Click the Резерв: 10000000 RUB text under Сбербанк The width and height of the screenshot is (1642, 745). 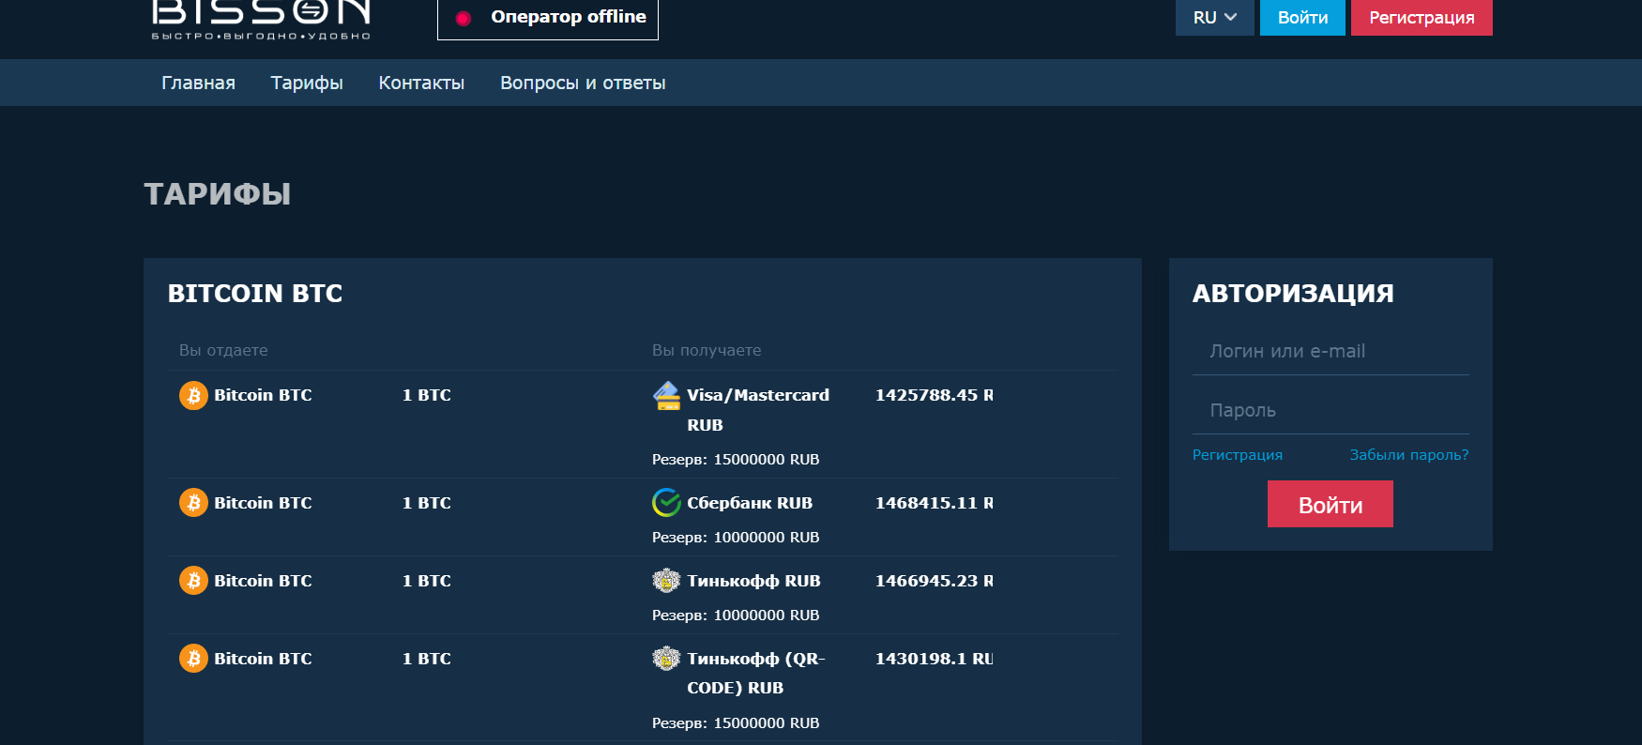point(736,538)
